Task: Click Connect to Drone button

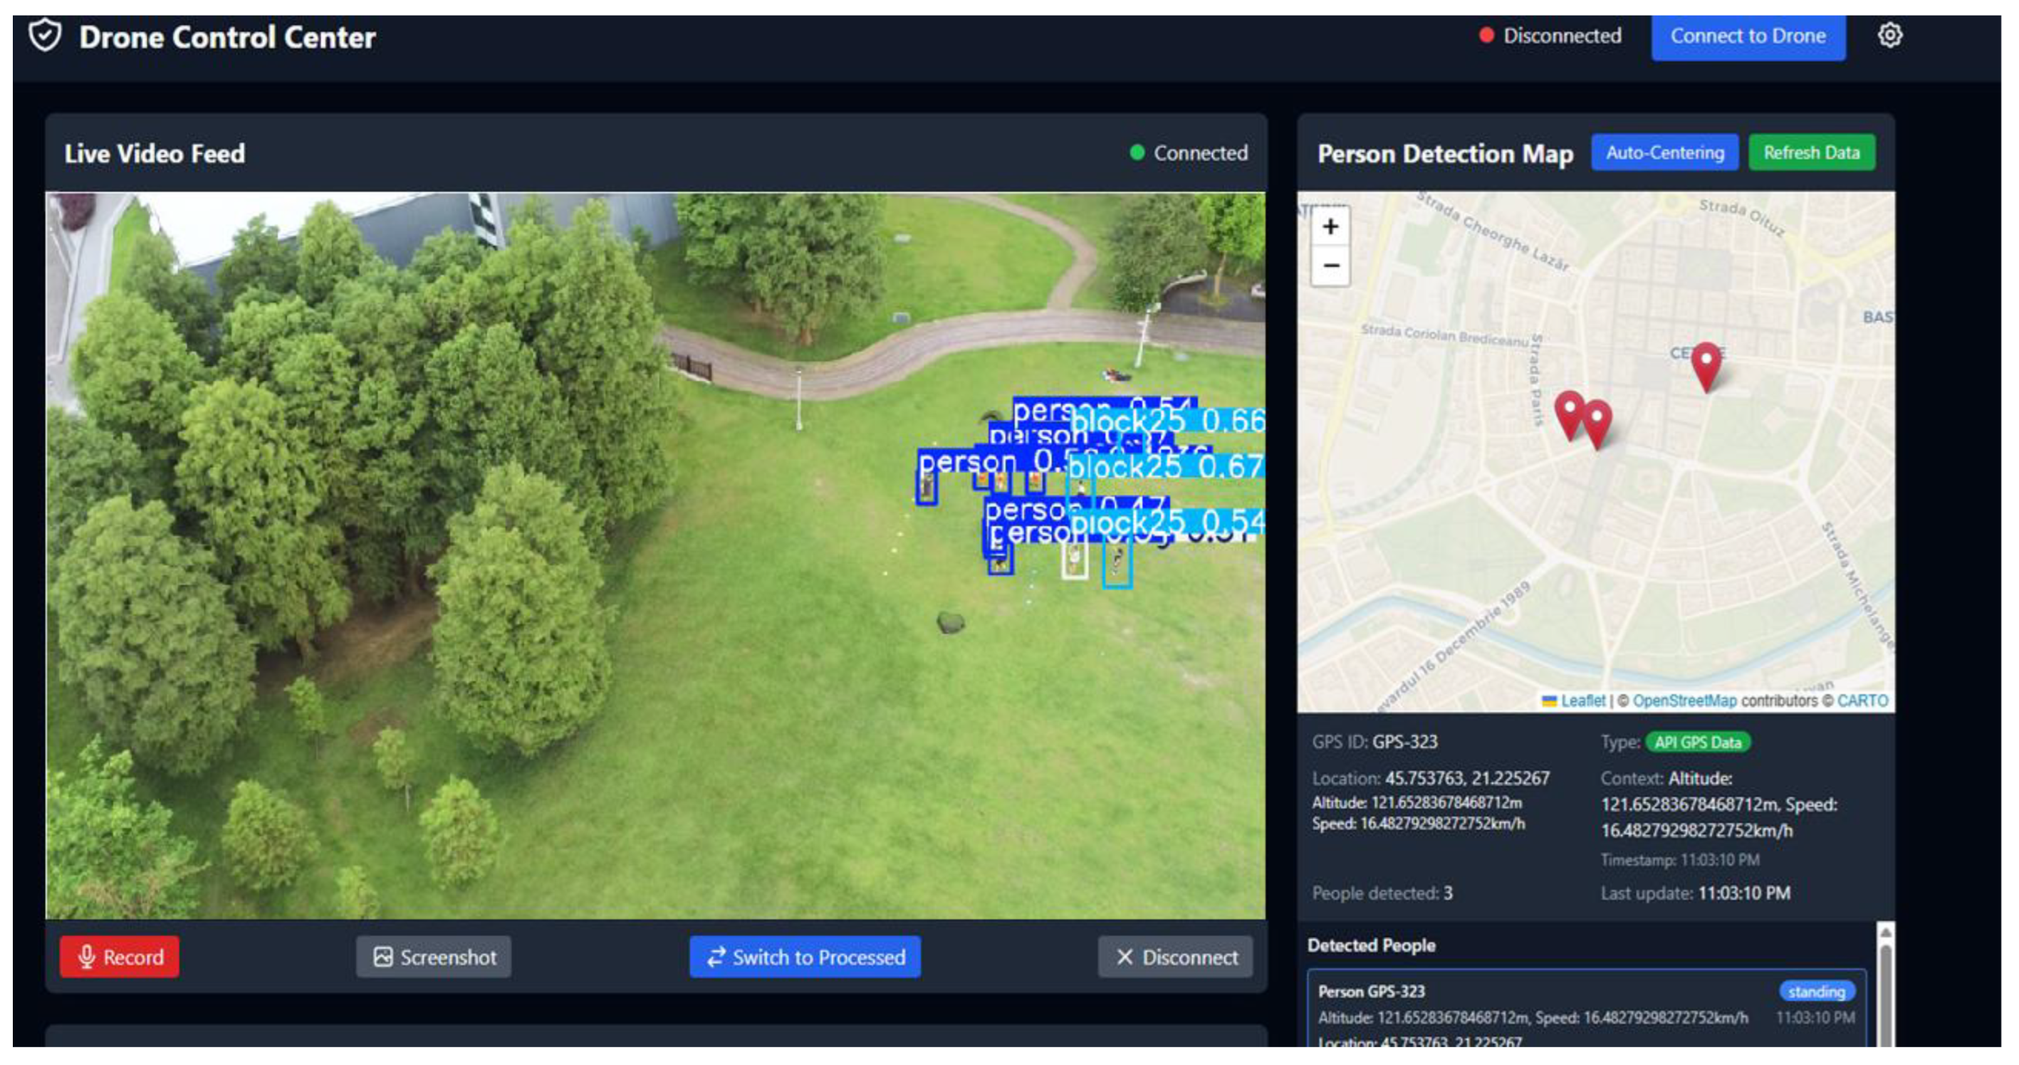Action: coord(1748,36)
